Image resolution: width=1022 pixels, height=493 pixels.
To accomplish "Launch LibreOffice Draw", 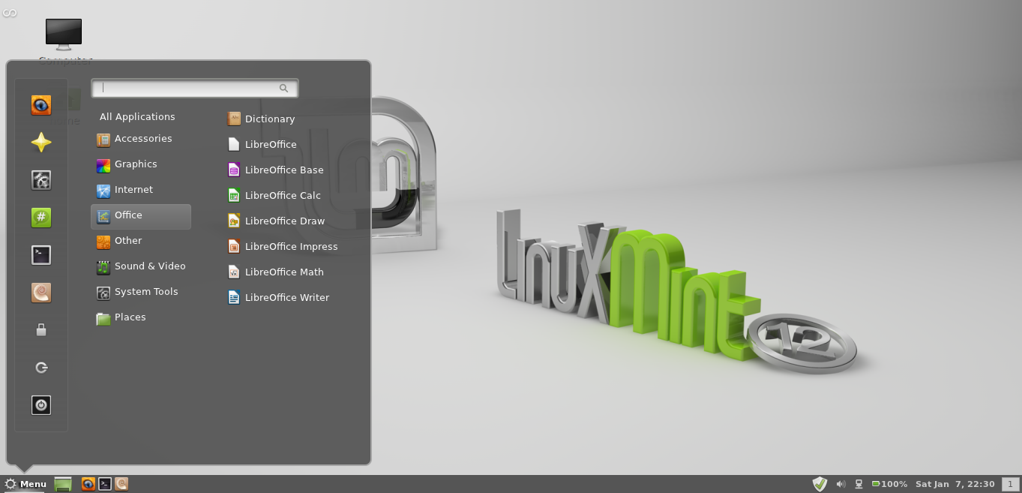I will [x=277, y=221].
